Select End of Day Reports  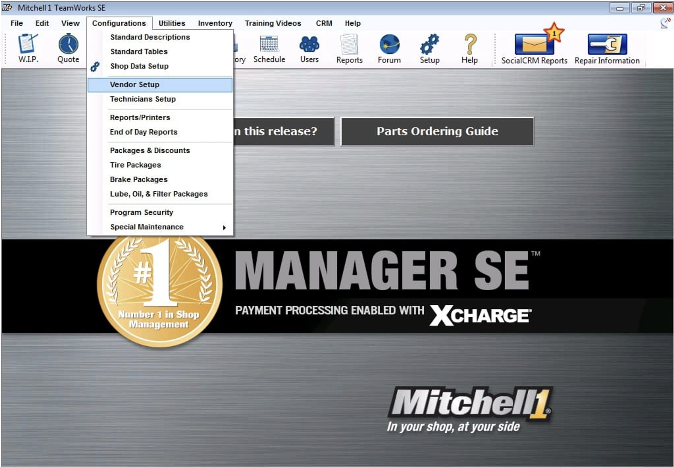160,132
